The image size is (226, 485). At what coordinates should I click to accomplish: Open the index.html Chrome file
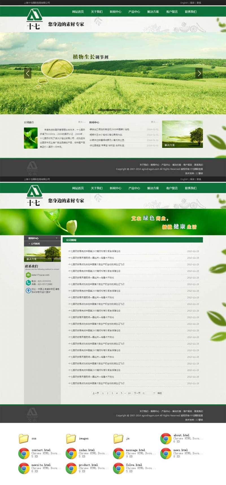coord(71,453)
